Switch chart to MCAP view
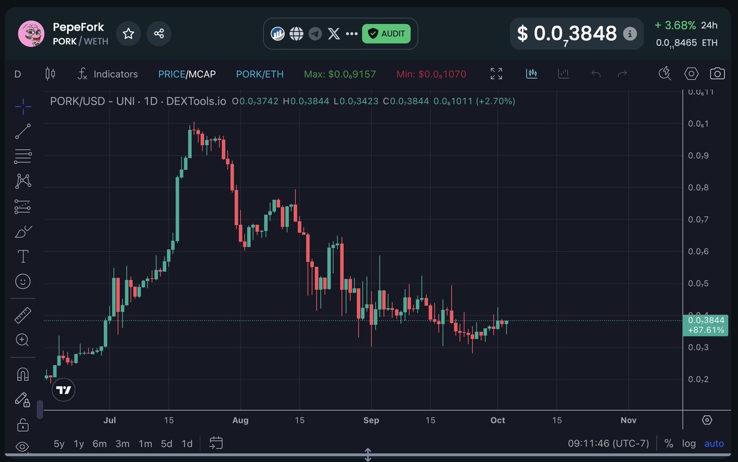The width and height of the screenshot is (738, 462). [202, 74]
